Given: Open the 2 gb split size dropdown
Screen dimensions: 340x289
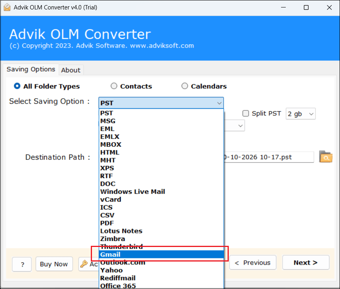Looking at the screenshot, I should point(301,114).
